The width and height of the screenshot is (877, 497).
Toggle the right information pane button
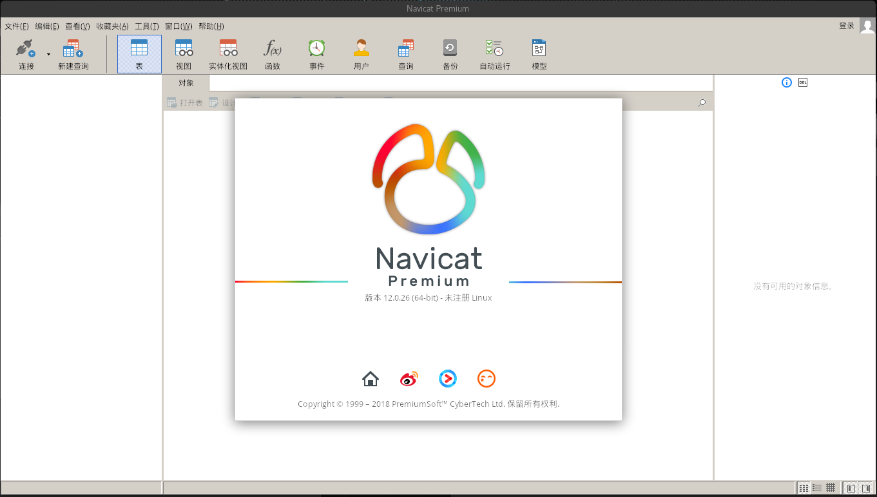865,488
